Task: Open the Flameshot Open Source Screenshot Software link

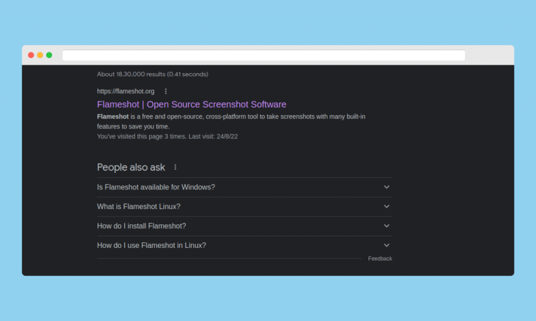Action: 192,105
